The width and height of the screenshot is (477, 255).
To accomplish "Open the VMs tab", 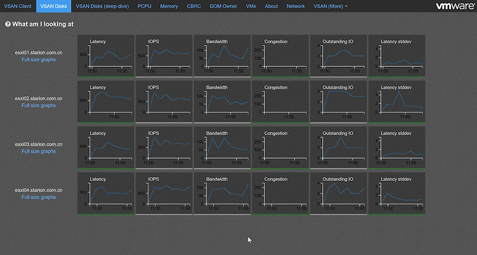I will [x=250, y=6].
